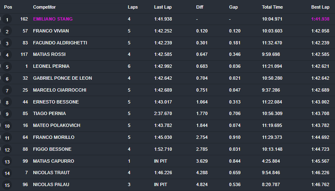Click the position 15 circle badge

coord(7,185)
